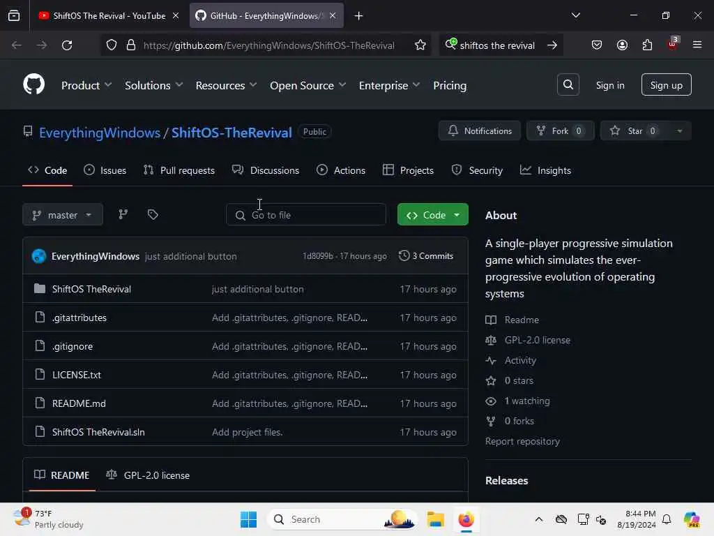Fork the repository with Fork button
The width and height of the screenshot is (714, 536).
tap(560, 131)
